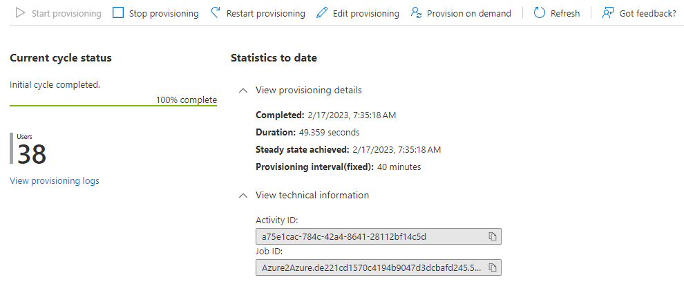Choose Restart provisioning in the toolbar
Image resolution: width=684 pixels, height=293 pixels.
pos(265,13)
